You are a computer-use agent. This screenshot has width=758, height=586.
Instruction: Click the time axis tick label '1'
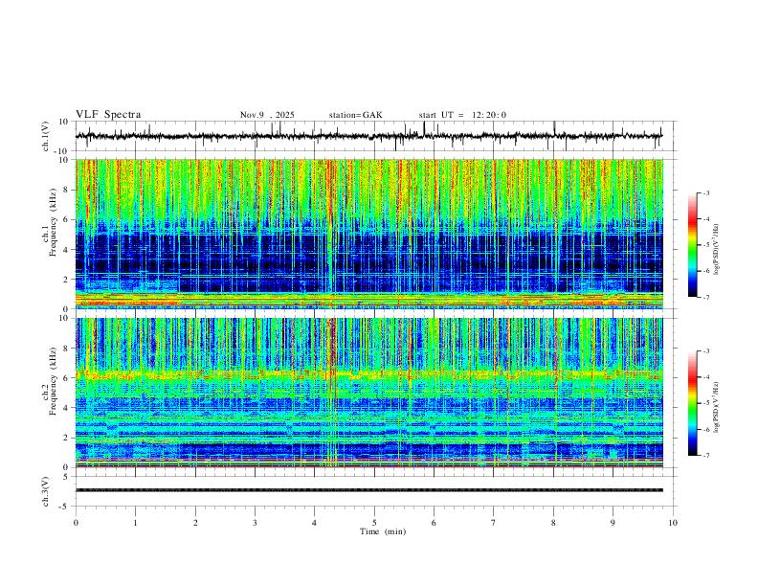click(135, 523)
